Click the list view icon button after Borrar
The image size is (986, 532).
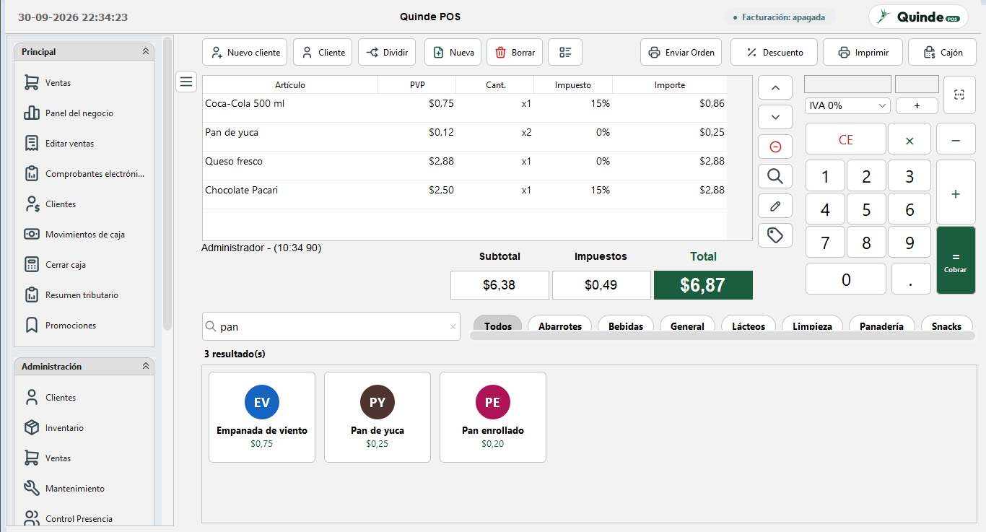click(565, 52)
